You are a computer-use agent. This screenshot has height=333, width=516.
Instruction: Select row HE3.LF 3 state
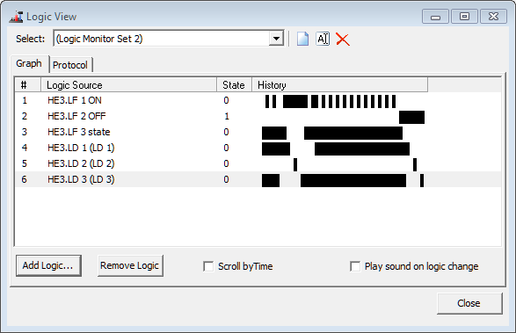258,132
